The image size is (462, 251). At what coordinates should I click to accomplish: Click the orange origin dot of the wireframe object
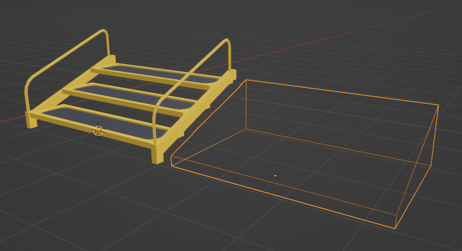pos(275,176)
